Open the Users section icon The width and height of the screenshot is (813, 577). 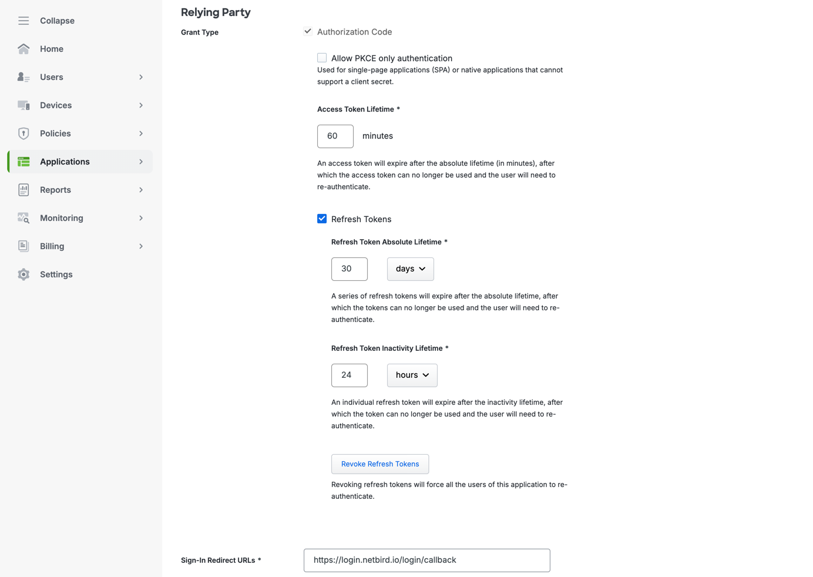23,77
